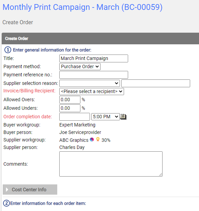Focus the Payment reference no. field
Image resolution: width=199 pixels, height=211 pixels.
point(94,75)
